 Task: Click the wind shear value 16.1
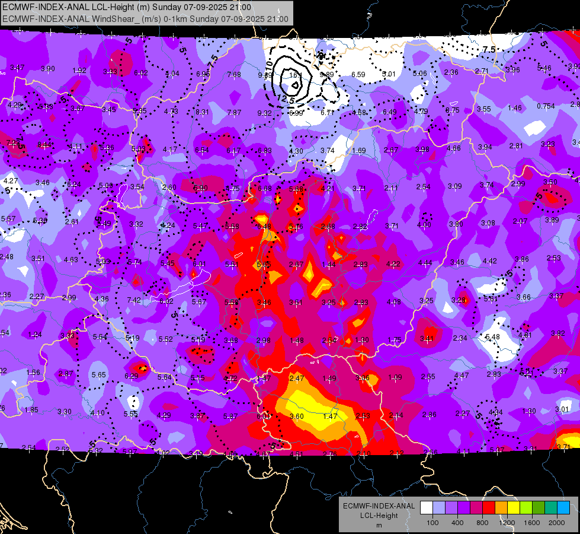point(296,75)
